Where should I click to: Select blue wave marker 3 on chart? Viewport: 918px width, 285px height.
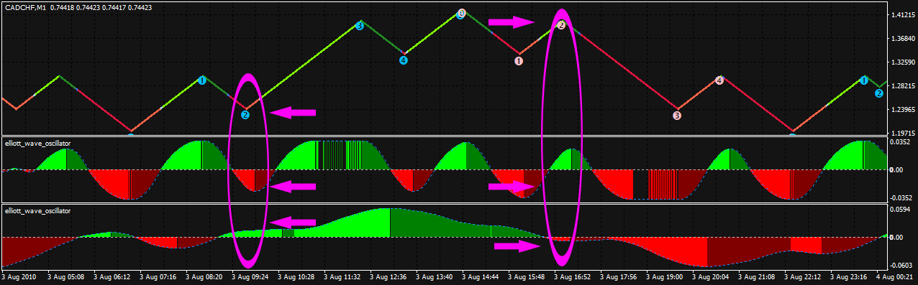tap(360, 26)
